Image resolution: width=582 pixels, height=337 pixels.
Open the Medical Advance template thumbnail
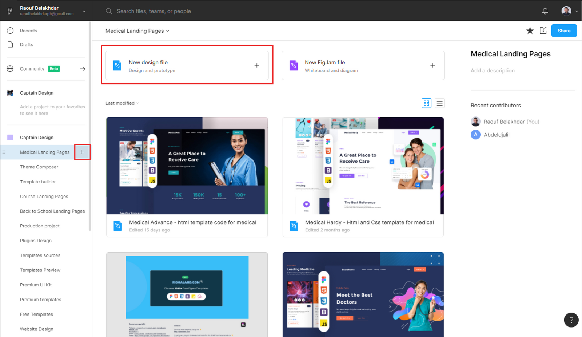(187, 166)
